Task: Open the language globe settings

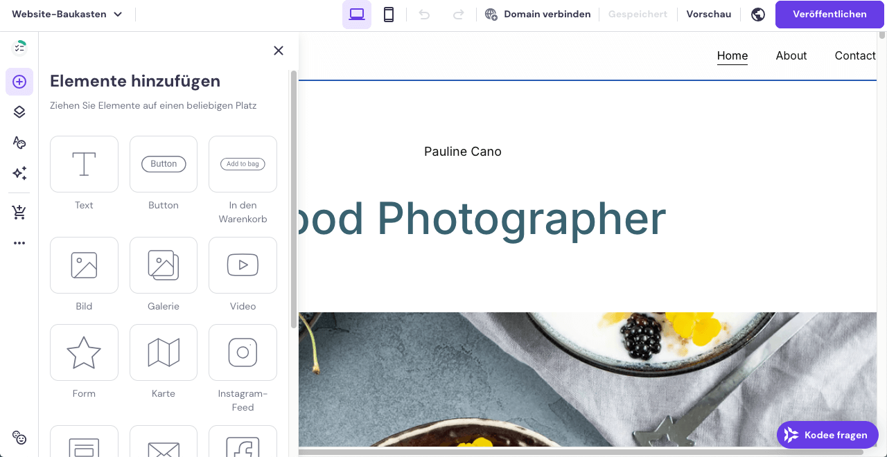Action: pos(758,15)
